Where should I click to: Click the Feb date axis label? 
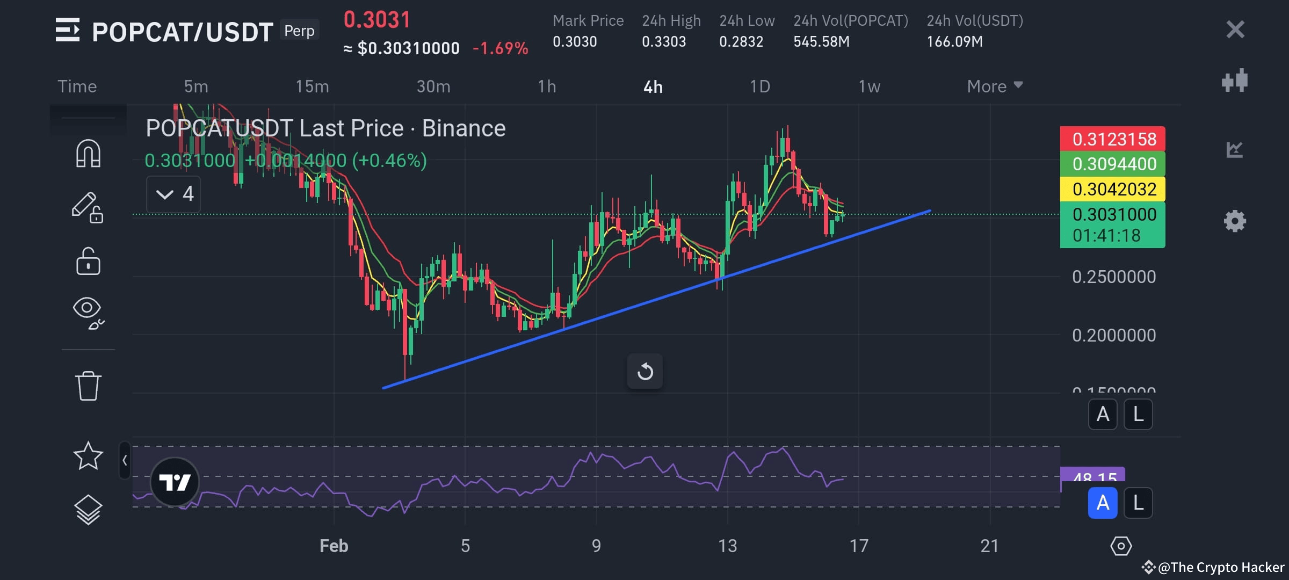click(334, 546)
